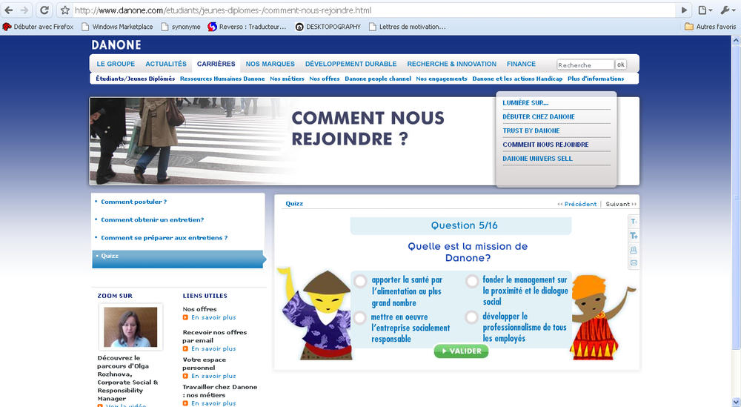Open Danone et les actions Handicap

point(517,79)
